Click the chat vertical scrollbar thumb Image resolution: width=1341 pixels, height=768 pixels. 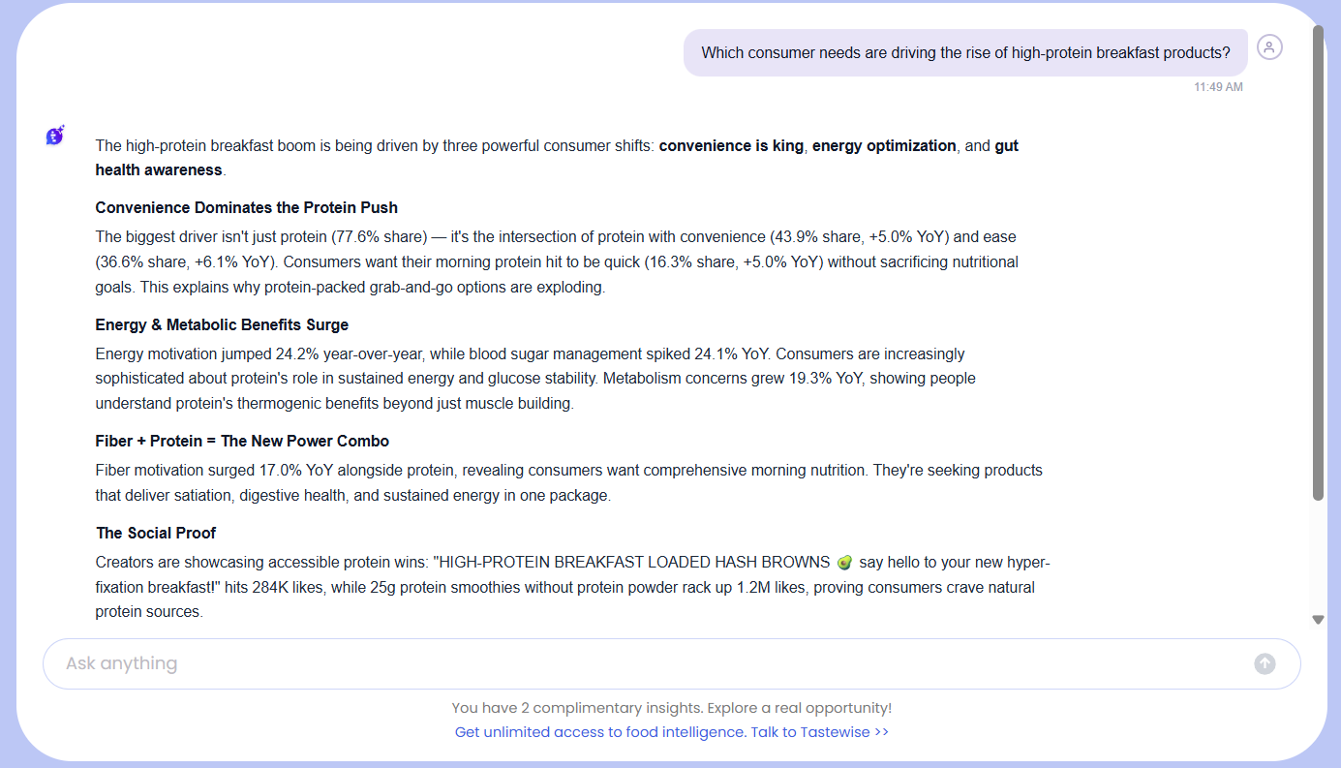[x=1318, y=261]
